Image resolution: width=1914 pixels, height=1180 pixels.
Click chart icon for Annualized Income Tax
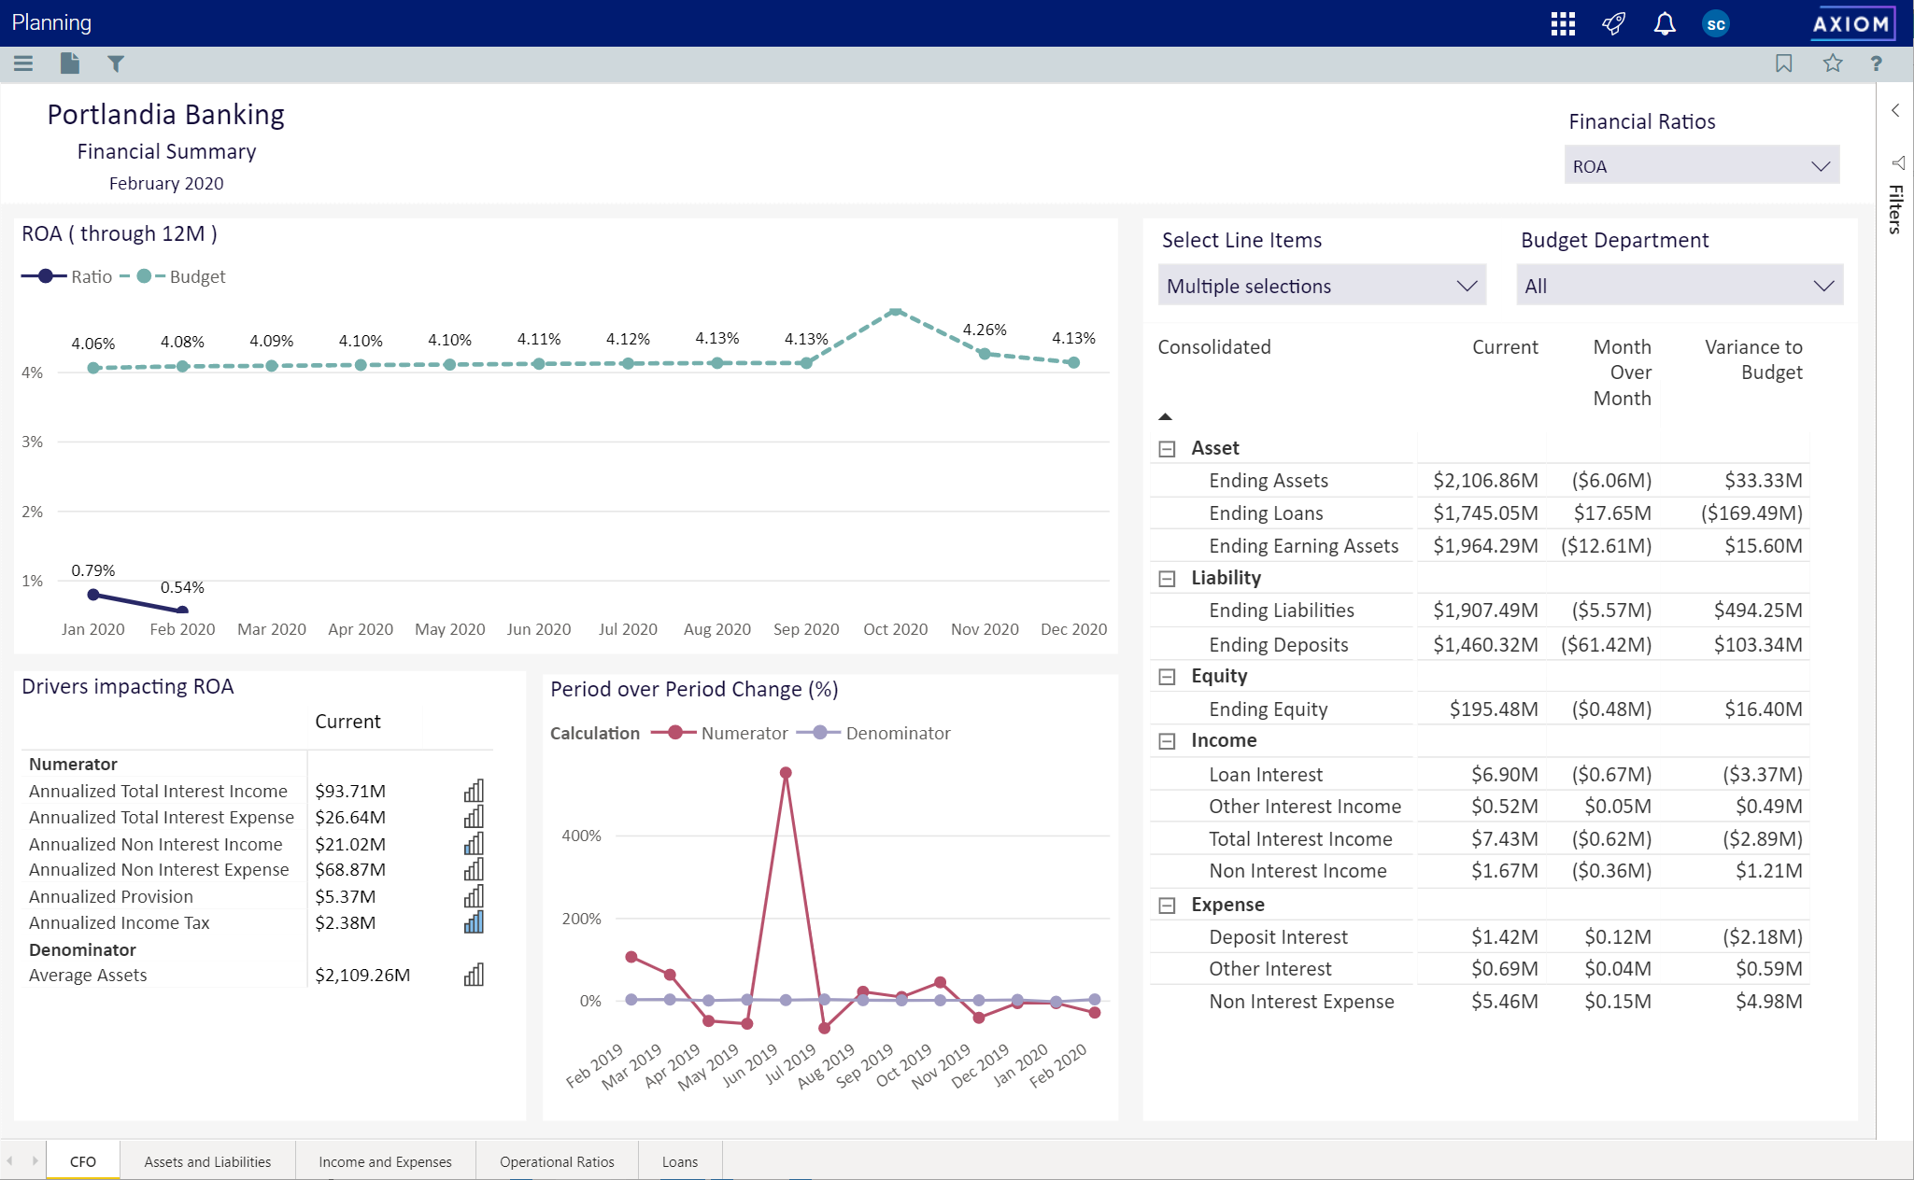(x=474, y=923)
